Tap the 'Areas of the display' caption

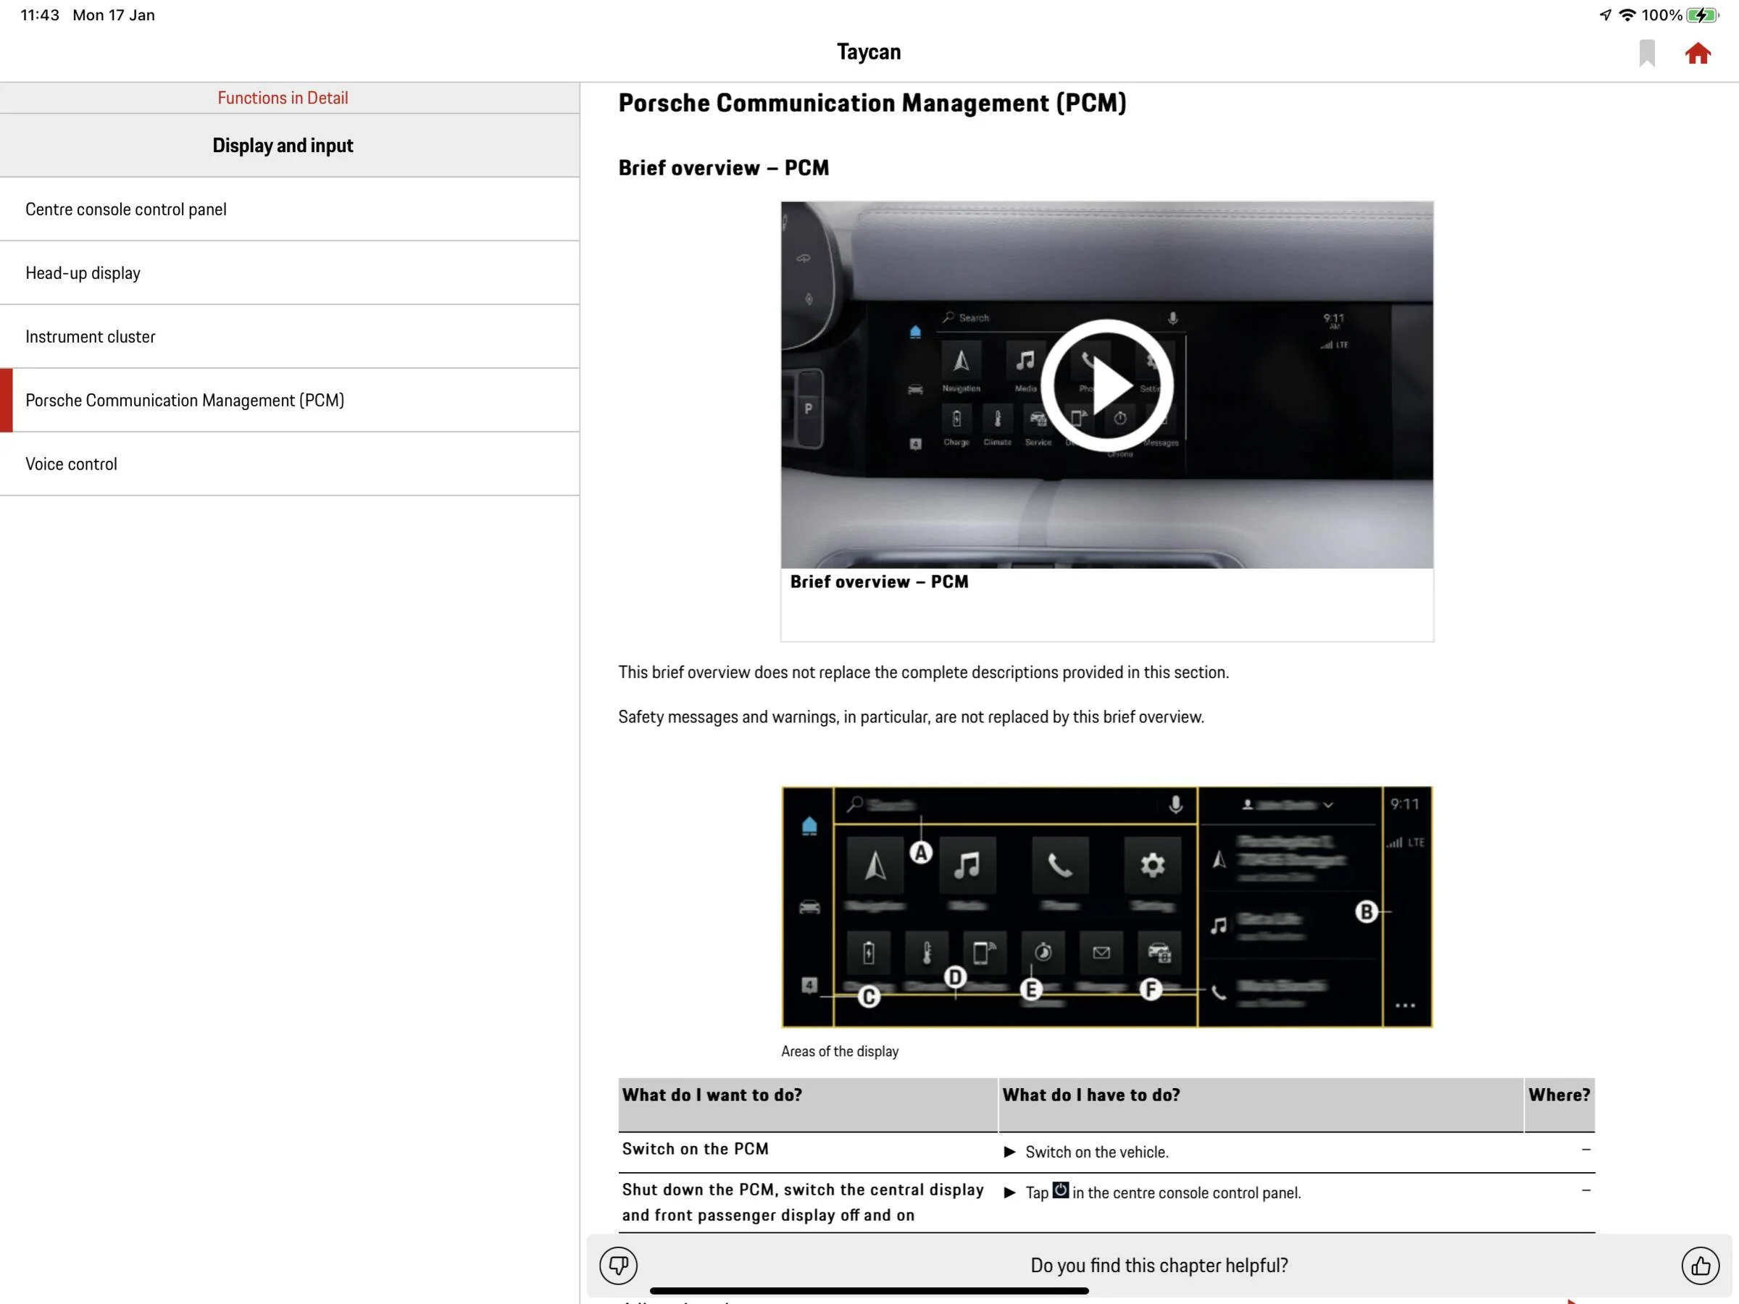click(x=840, y=1051)
